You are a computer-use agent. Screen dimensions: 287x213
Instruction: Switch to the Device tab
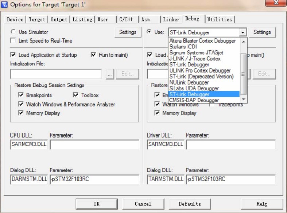click(15, 19)
